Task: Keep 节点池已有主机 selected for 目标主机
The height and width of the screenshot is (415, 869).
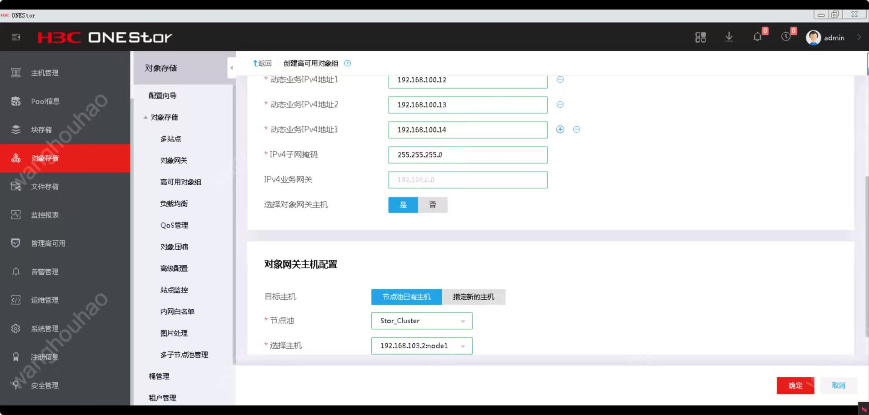Action: (x=406, y=297)
